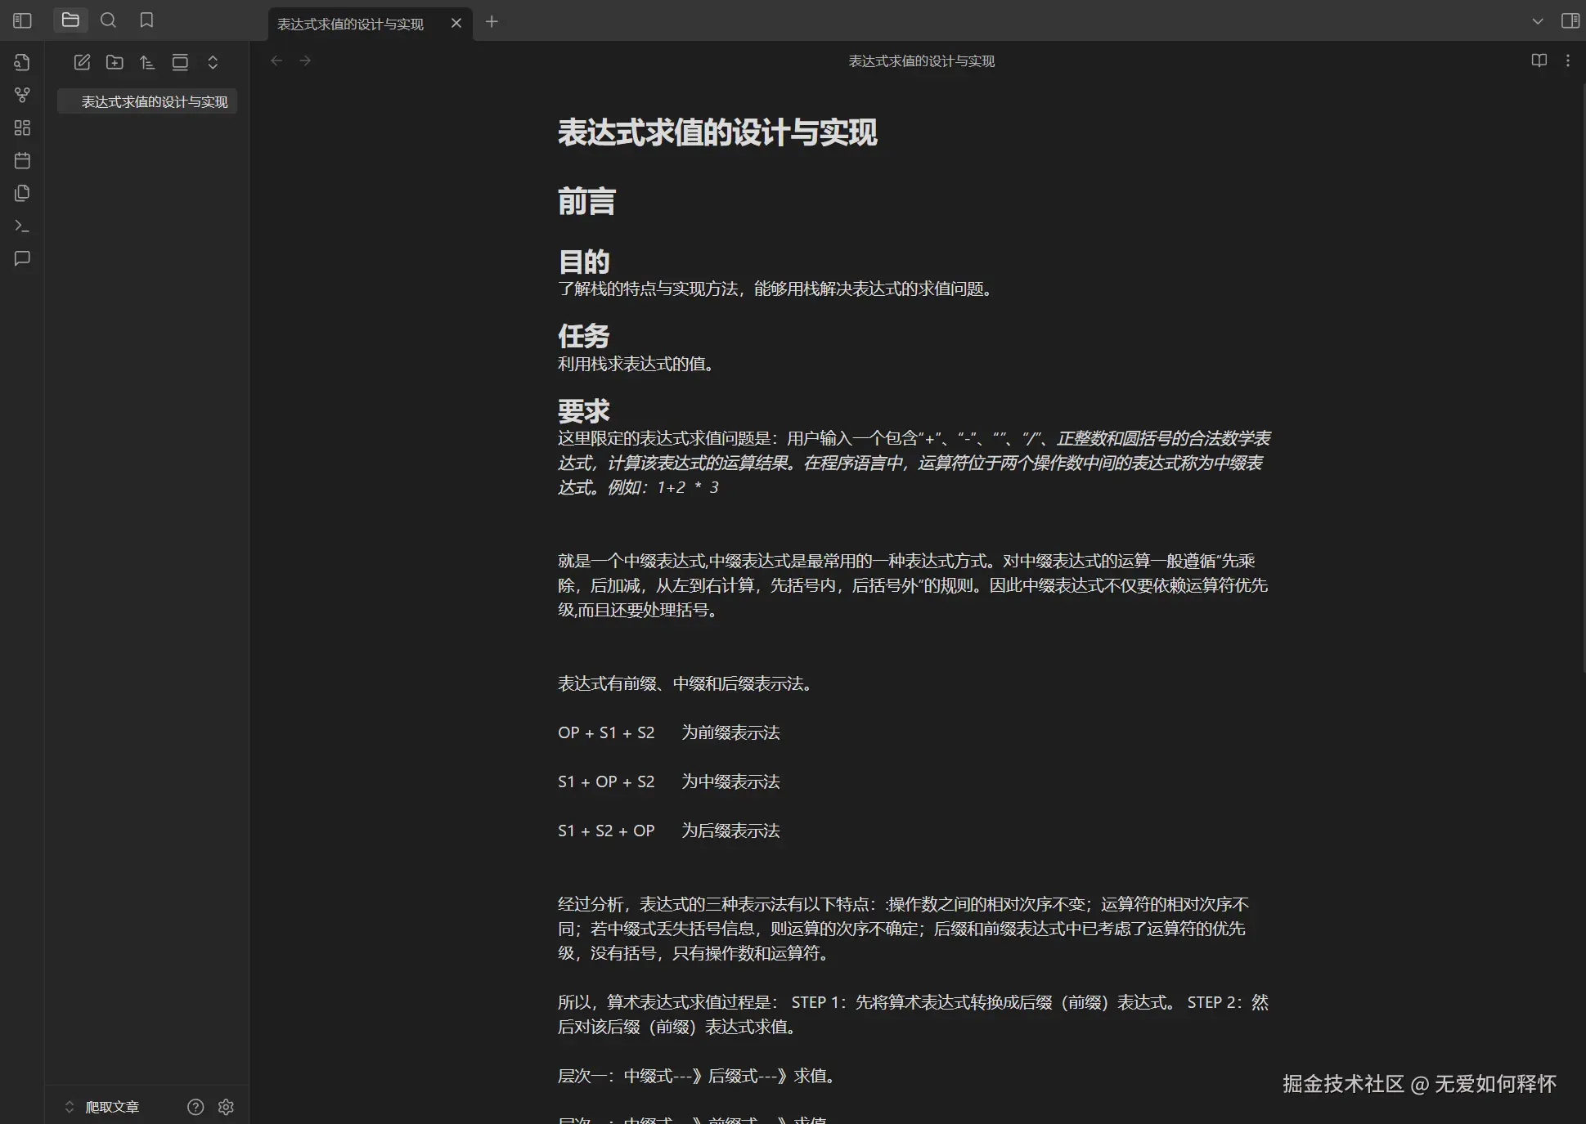Open the bookmarks panel icon
Image resolution: width=1586 pixels, height=1124 pixels.
pyautogui.click(x=146, y=20)
